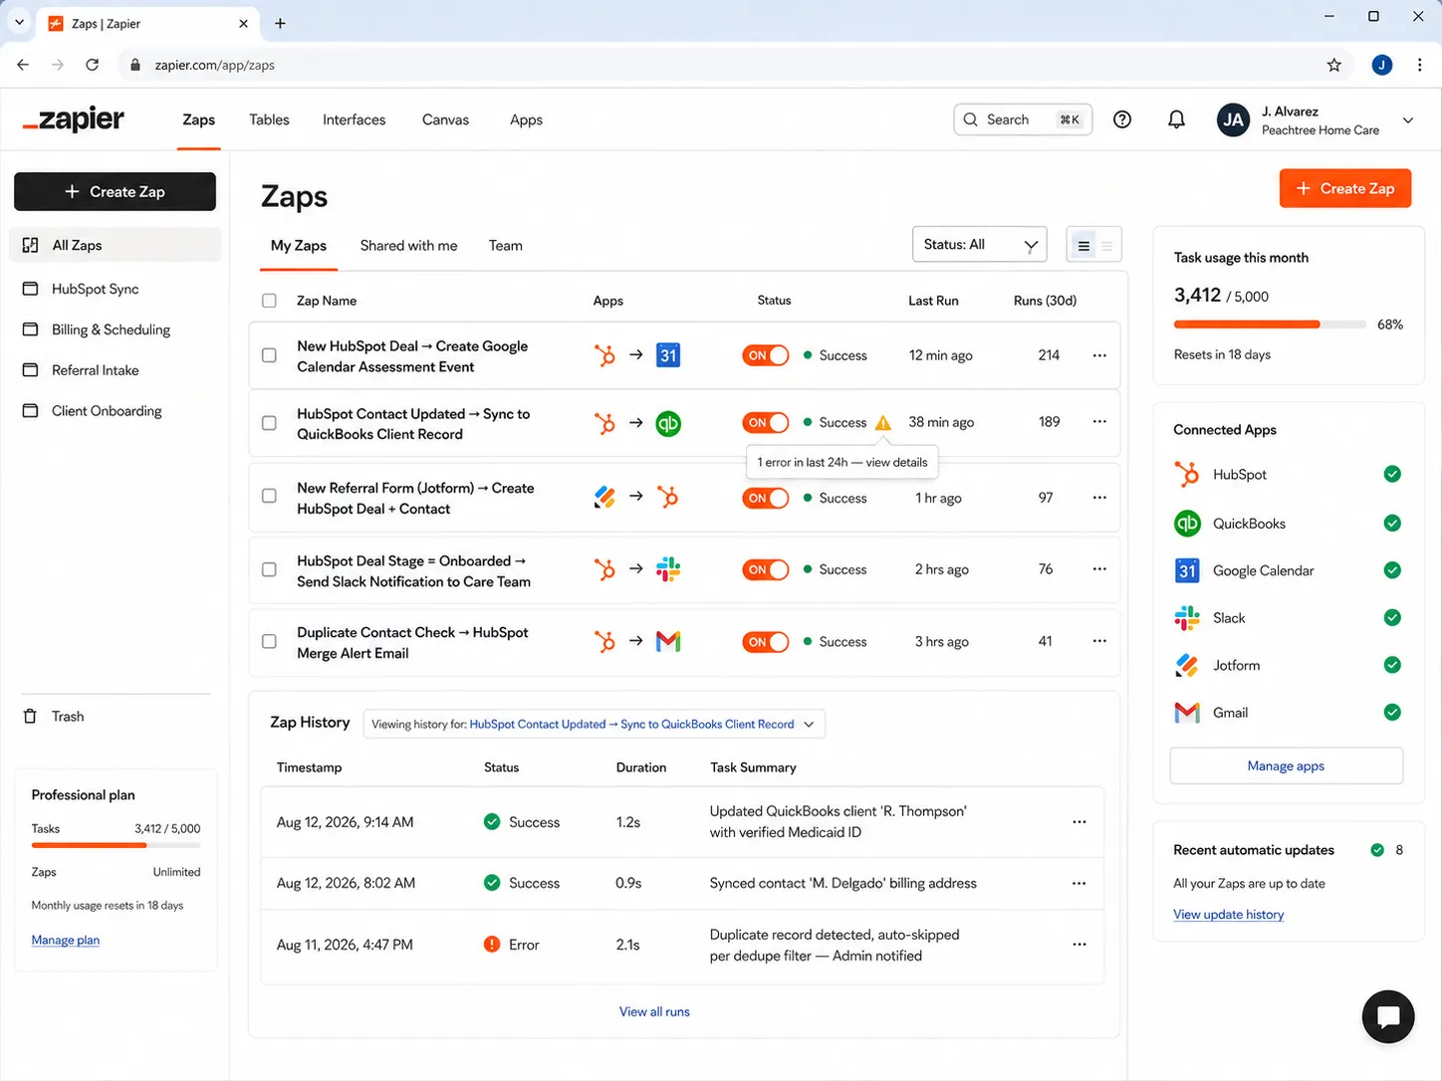Screen dimensions: 1442x1081
Task: Expand the J. Alvarez account menu chevron
Action: (1408, 120)
